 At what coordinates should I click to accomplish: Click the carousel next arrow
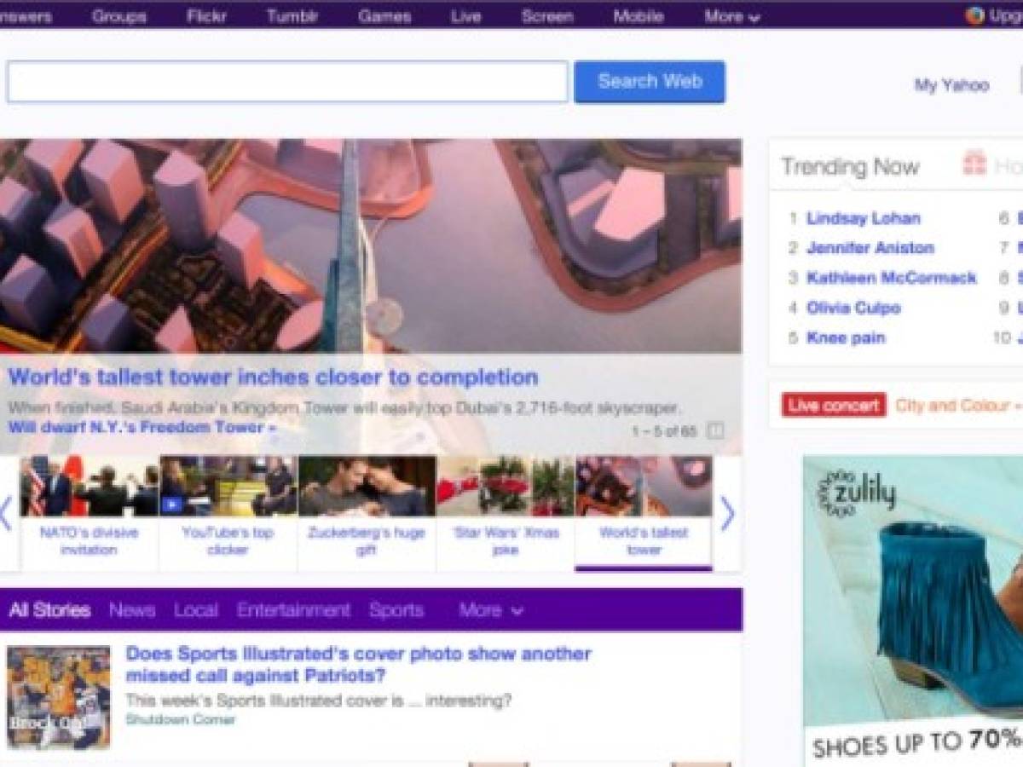tap(727, 514)
